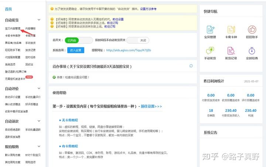The image size is (266, 167).
Task: Click the 系统公告 panel heading
Action: tap(211, 133)
